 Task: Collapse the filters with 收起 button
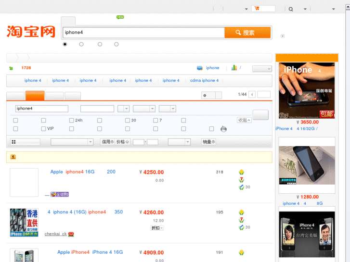click(244, 120)
